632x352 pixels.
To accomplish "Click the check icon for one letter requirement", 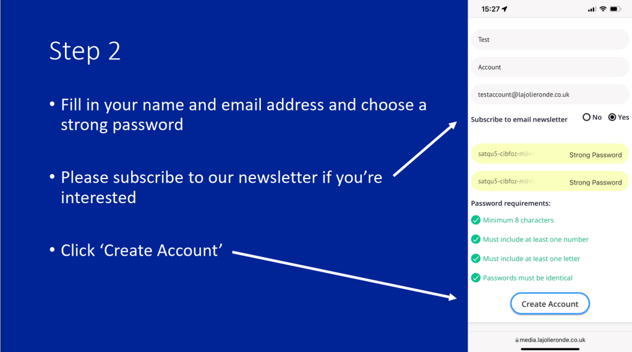I will [476, 258].
